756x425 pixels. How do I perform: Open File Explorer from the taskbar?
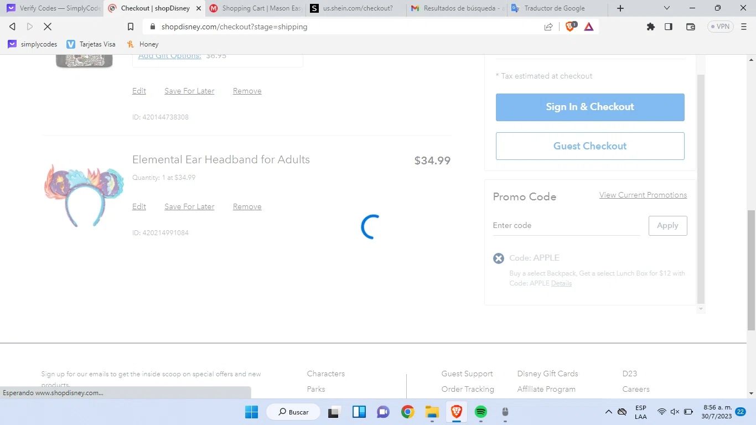pyautogui.click(x=432, y=412)
